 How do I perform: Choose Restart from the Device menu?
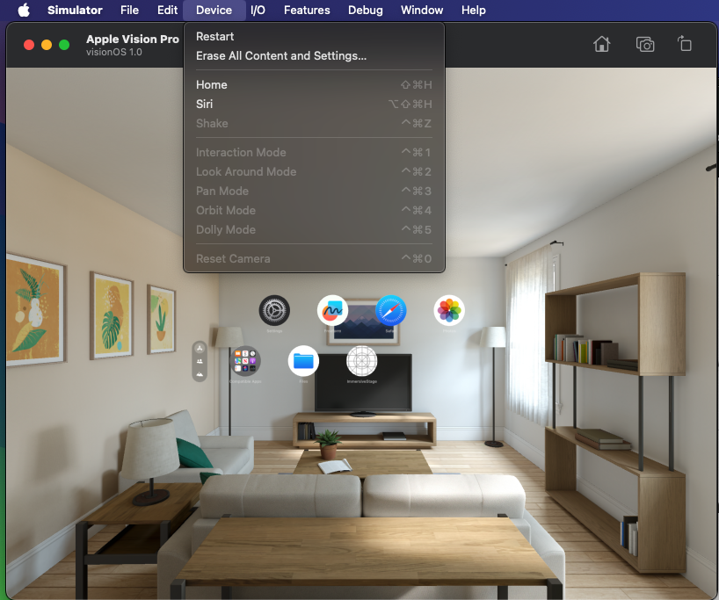pos(314,36)
